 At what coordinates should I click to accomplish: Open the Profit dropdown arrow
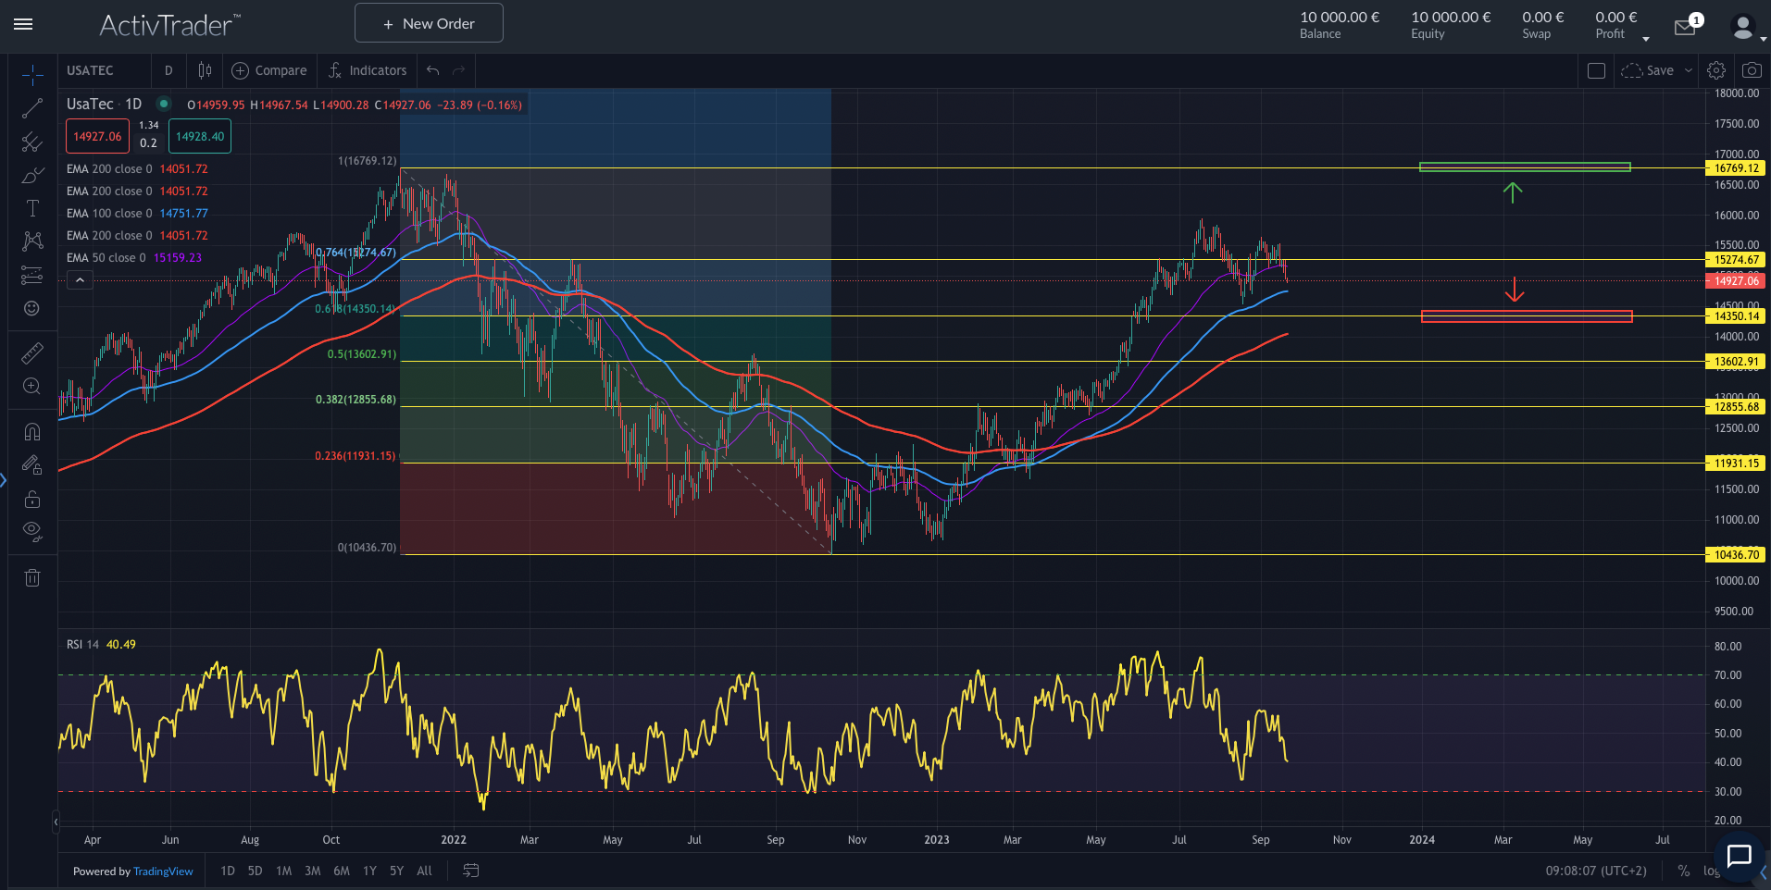coord(1646,38)
